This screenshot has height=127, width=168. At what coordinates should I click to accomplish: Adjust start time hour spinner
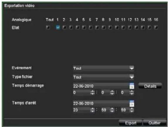pos(92,93)
